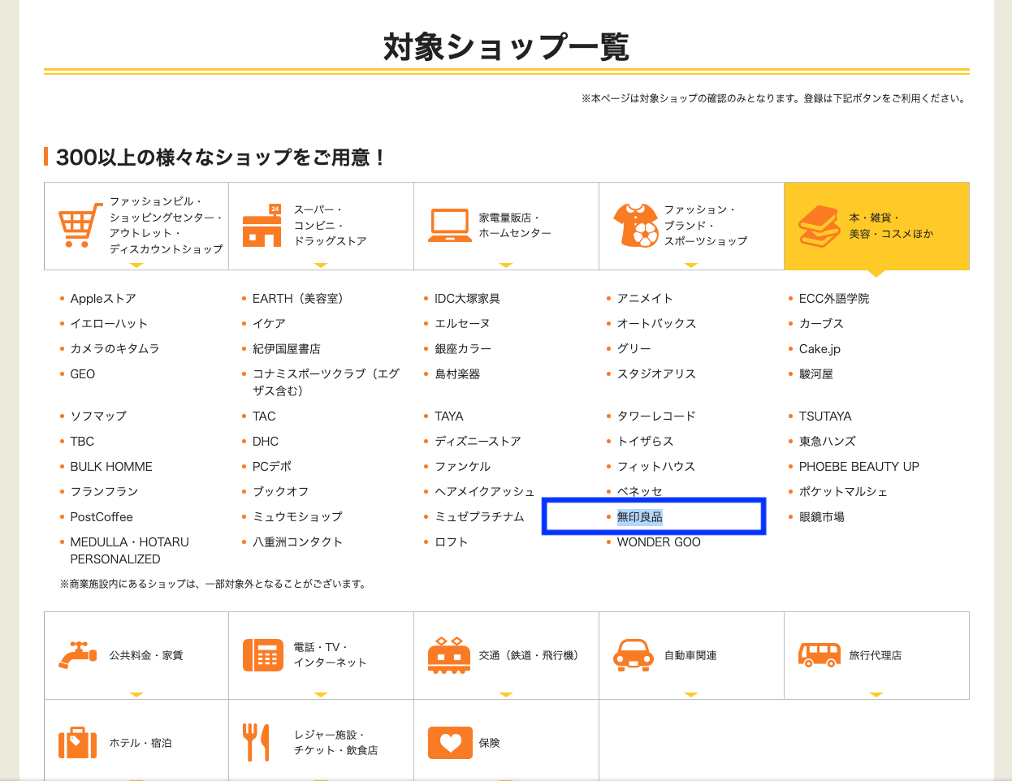Image resolution: width=1012 pixels, height=781 pixels.
Task: Click the TSUTAYA shop entry
Action: tap(825, 416)
